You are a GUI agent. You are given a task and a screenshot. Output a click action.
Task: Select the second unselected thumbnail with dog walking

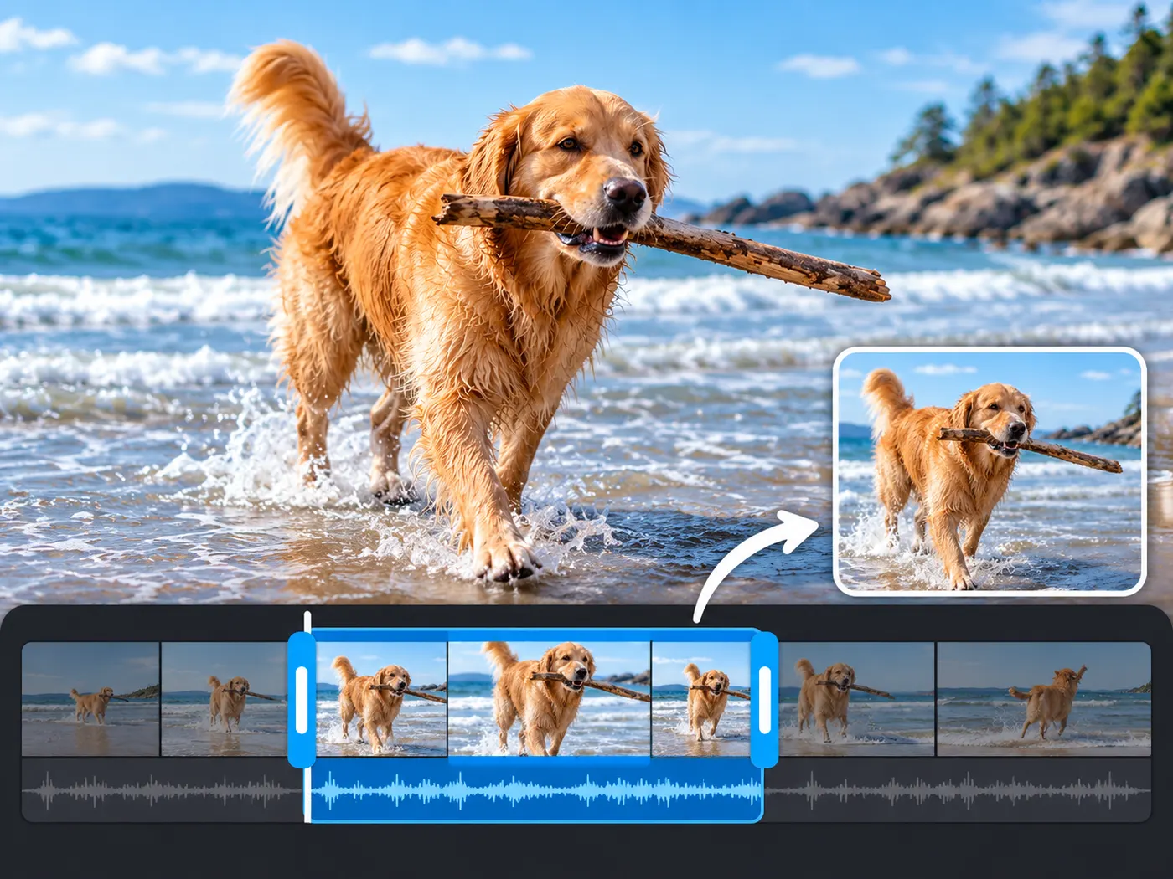pos(225,699)
